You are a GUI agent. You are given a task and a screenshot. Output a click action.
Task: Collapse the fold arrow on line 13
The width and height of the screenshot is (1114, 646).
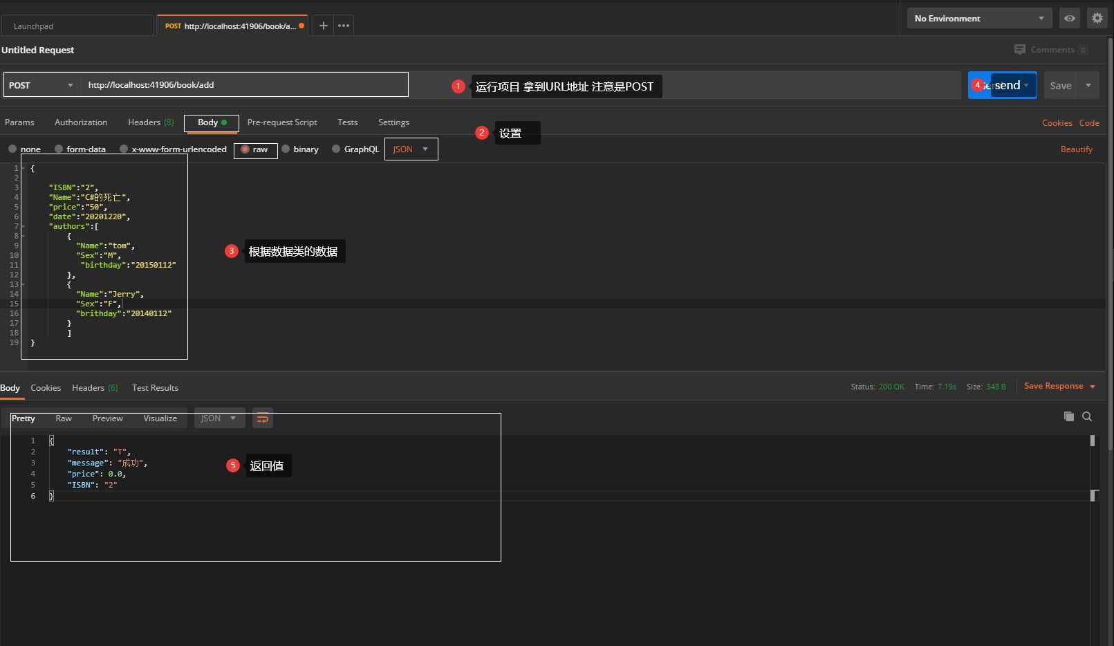click(x=24, y=284)
